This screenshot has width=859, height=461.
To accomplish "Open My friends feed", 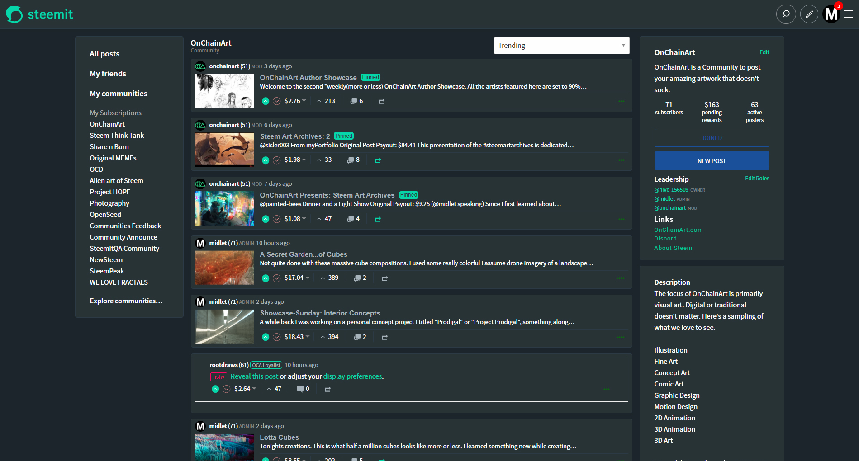I will (x=108, y=74).
